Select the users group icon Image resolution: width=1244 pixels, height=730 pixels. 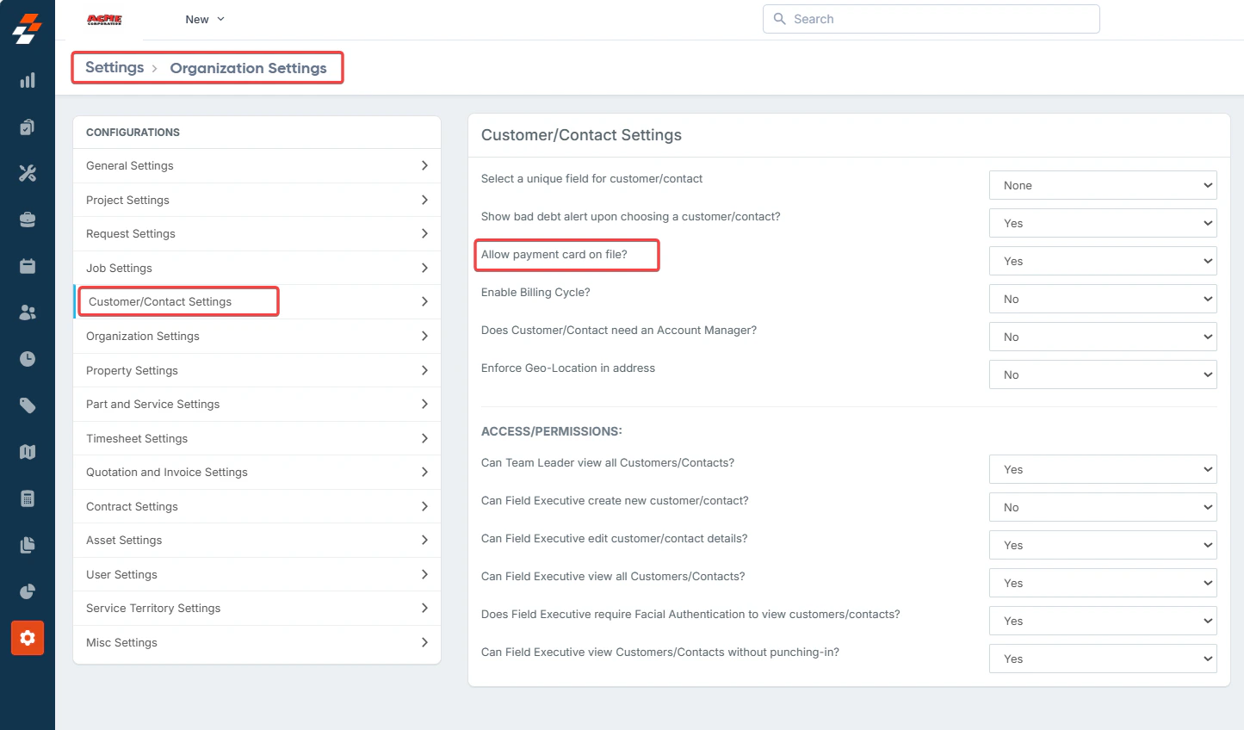tap(28, 312)
